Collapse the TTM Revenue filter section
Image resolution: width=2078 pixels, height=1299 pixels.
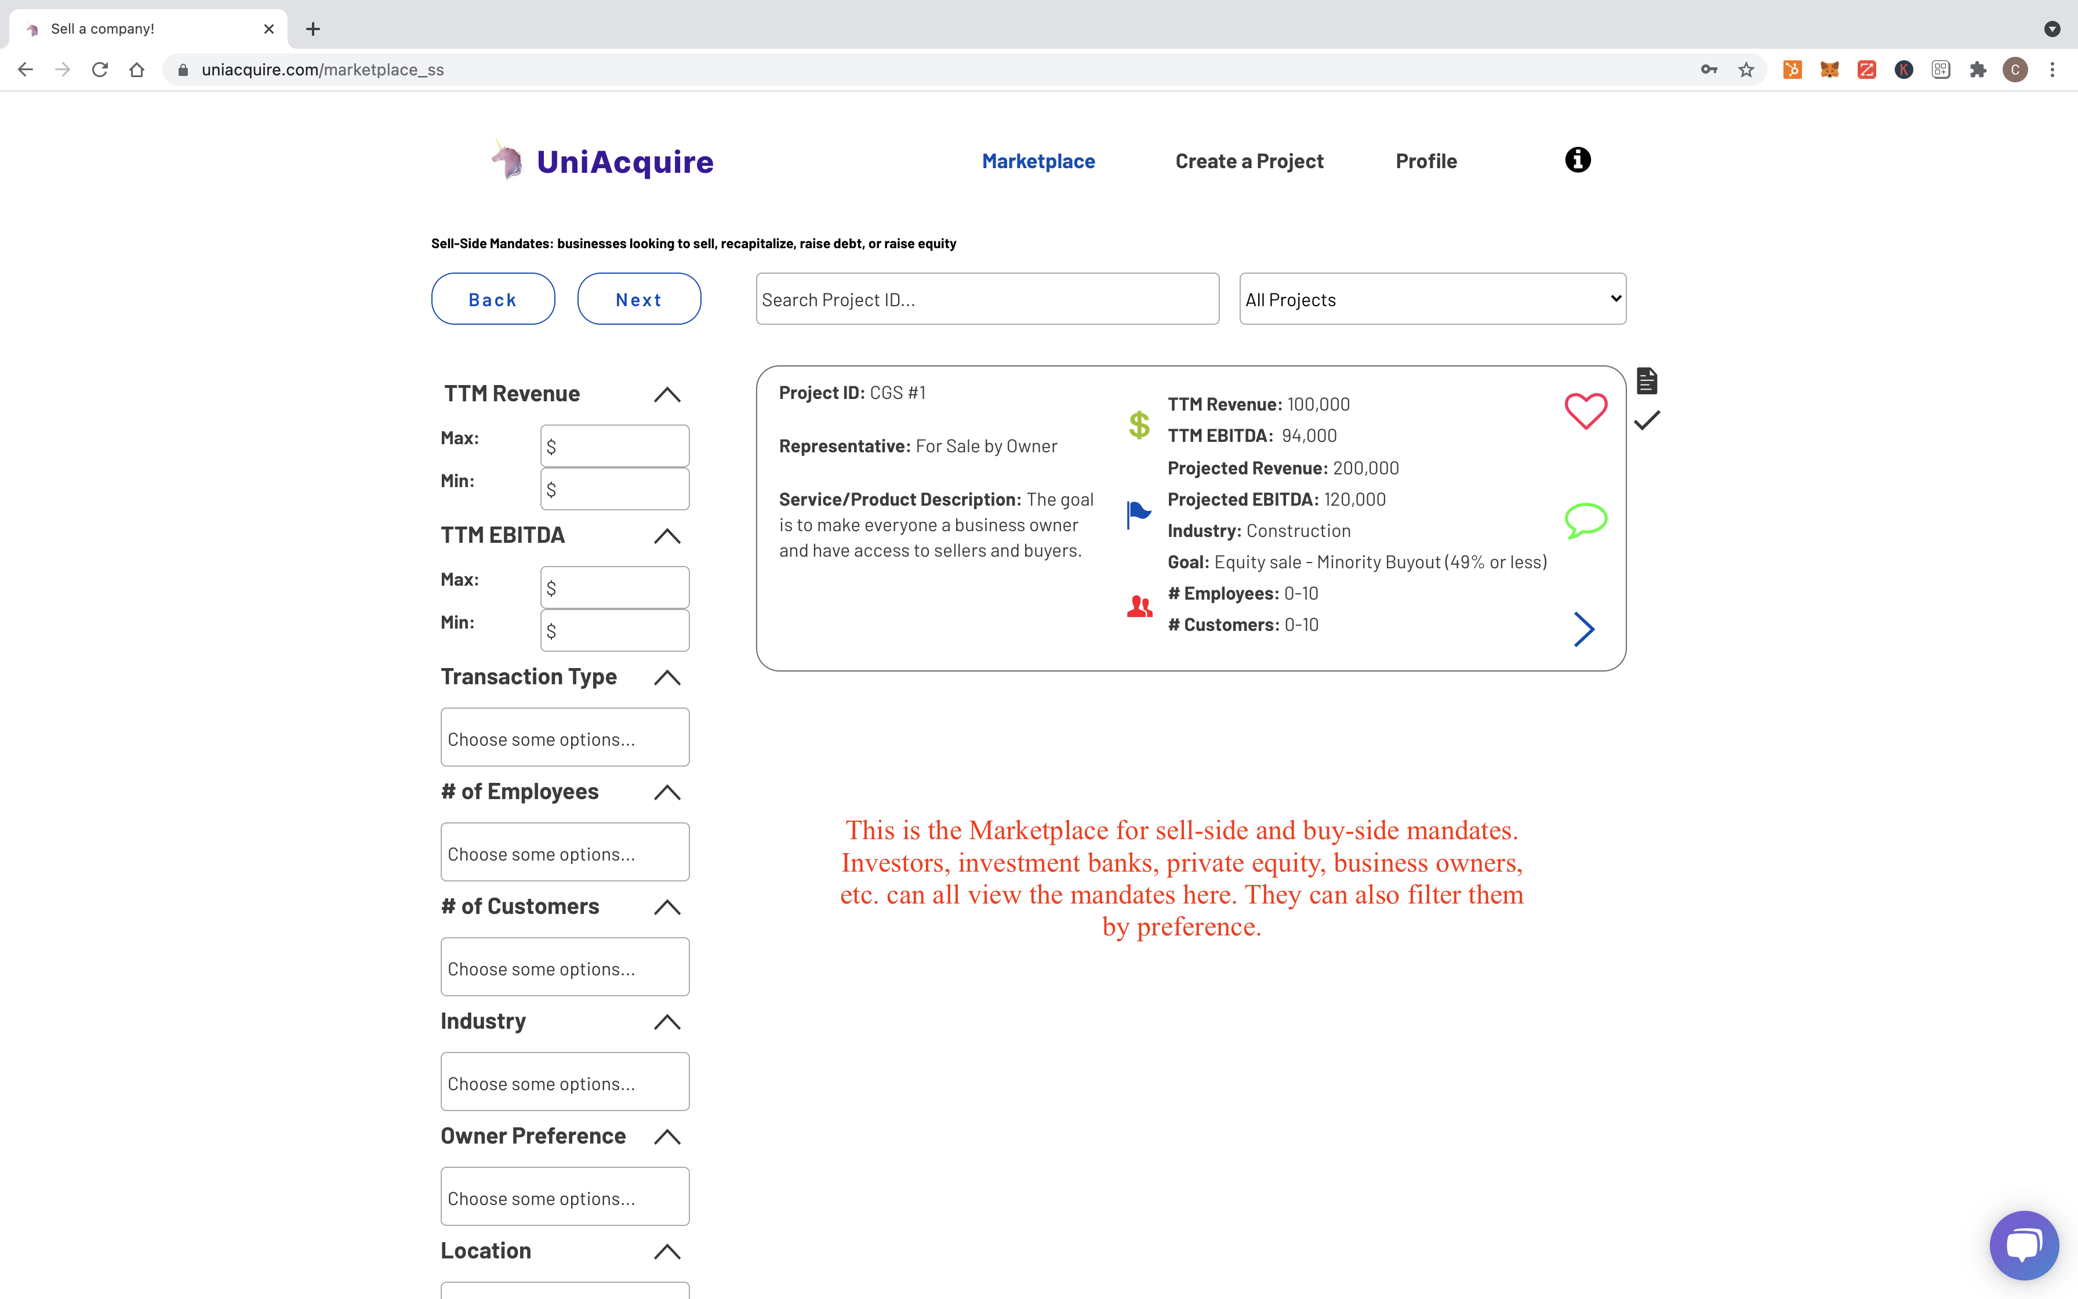point(666,394)
